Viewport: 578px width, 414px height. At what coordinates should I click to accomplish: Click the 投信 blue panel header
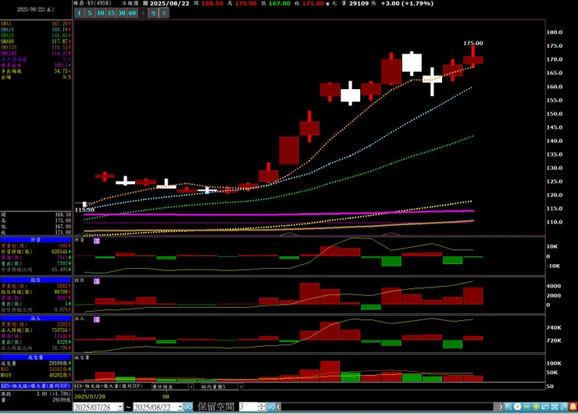point(35,280)
